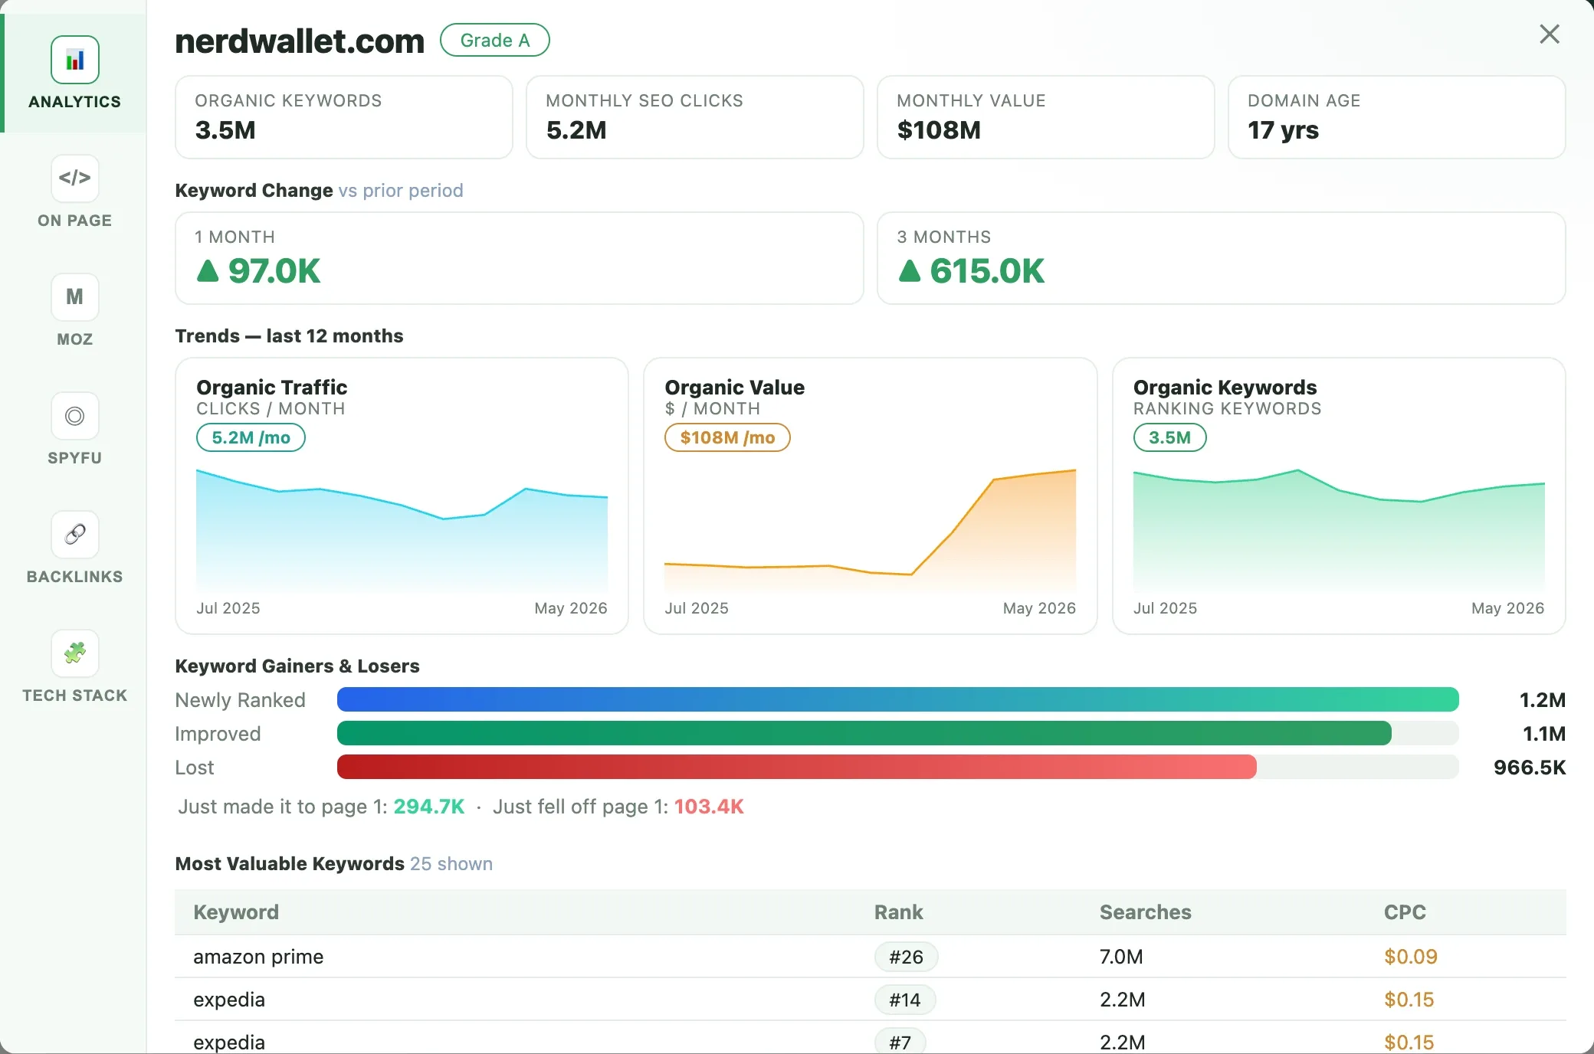Image resolution: width=1594 pixels, height=1054 pixels.
Task: Click the #26 rank badge
Action: (906, 957)
